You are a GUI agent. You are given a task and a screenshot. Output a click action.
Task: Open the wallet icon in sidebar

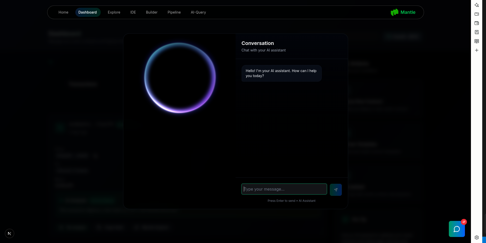pos(476,23)
